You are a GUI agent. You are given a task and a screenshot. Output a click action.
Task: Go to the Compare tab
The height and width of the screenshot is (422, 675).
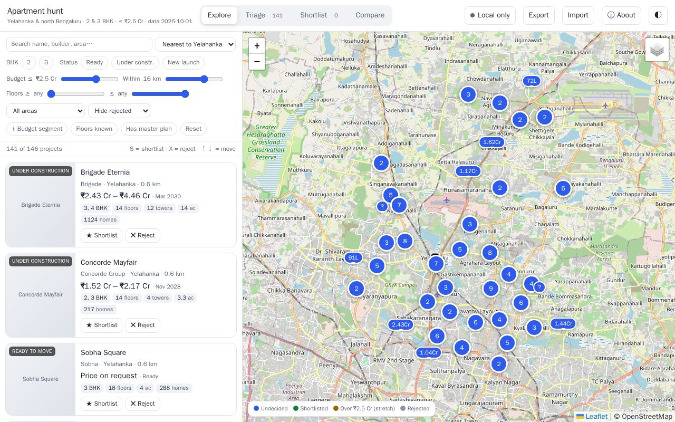[370, 15]
